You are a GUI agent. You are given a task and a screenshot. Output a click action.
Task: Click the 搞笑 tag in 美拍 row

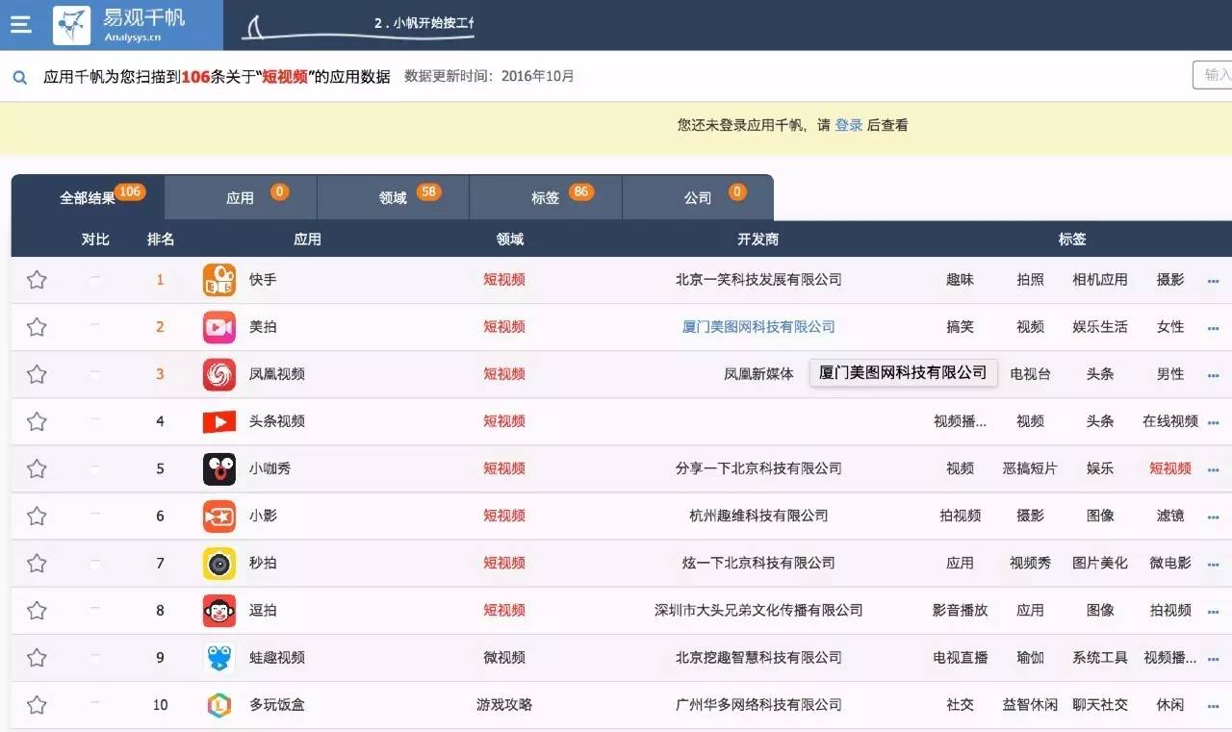960,327
